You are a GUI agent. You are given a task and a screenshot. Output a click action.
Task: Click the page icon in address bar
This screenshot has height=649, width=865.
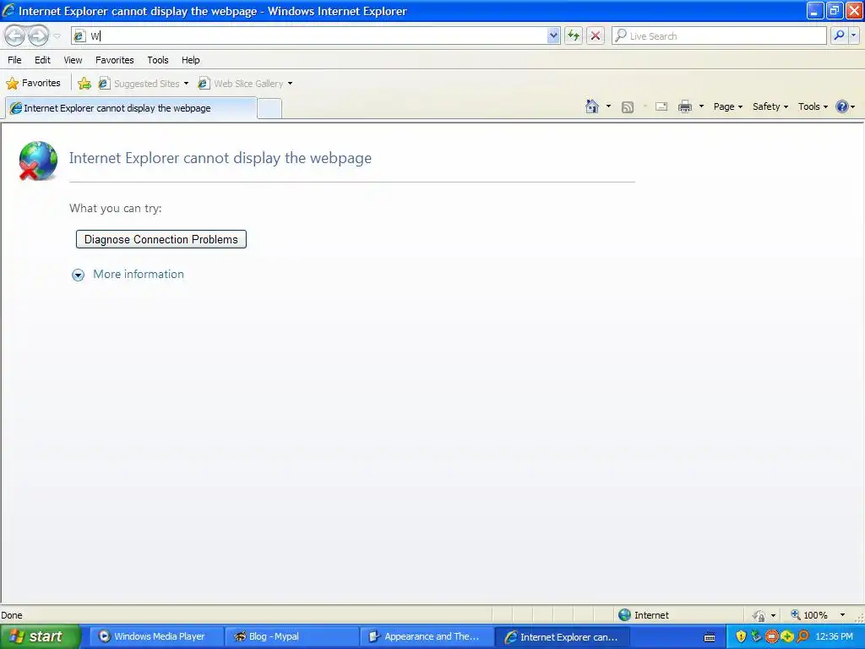click(80, 35)
